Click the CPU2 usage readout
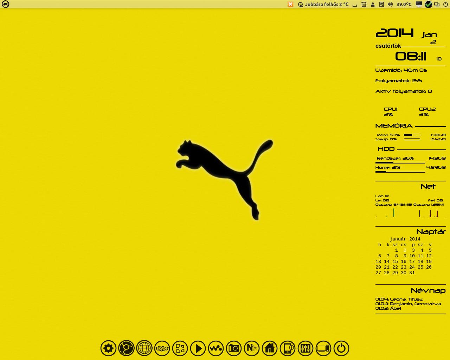The image size is (450, 360). [427, 112]
